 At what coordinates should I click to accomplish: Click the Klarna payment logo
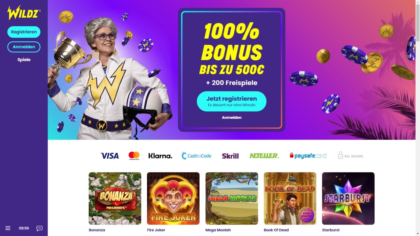click(160, 156)
